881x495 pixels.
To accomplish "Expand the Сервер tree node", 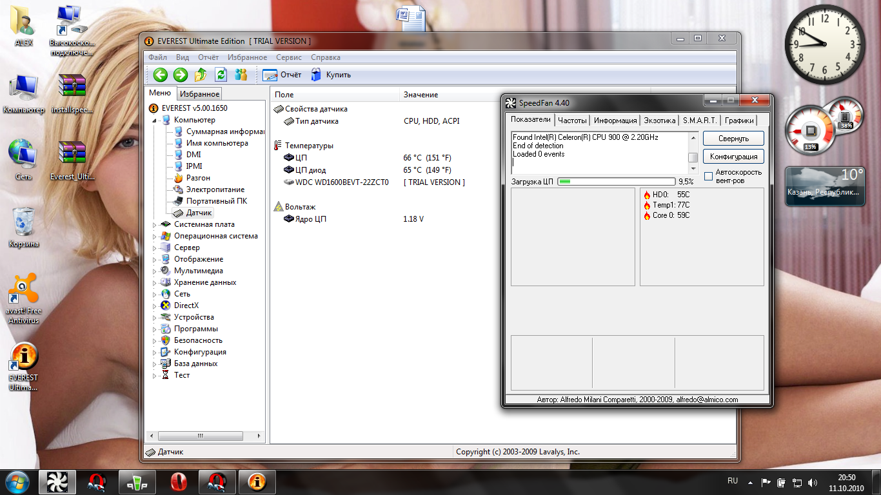I will [155, 247].
